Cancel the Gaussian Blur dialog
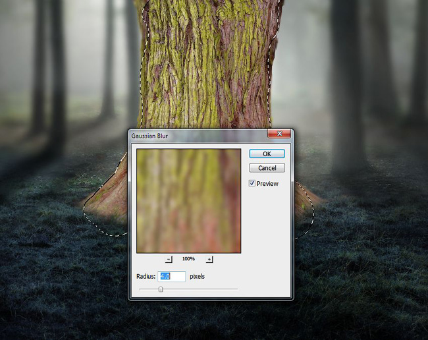 (267, 167)
